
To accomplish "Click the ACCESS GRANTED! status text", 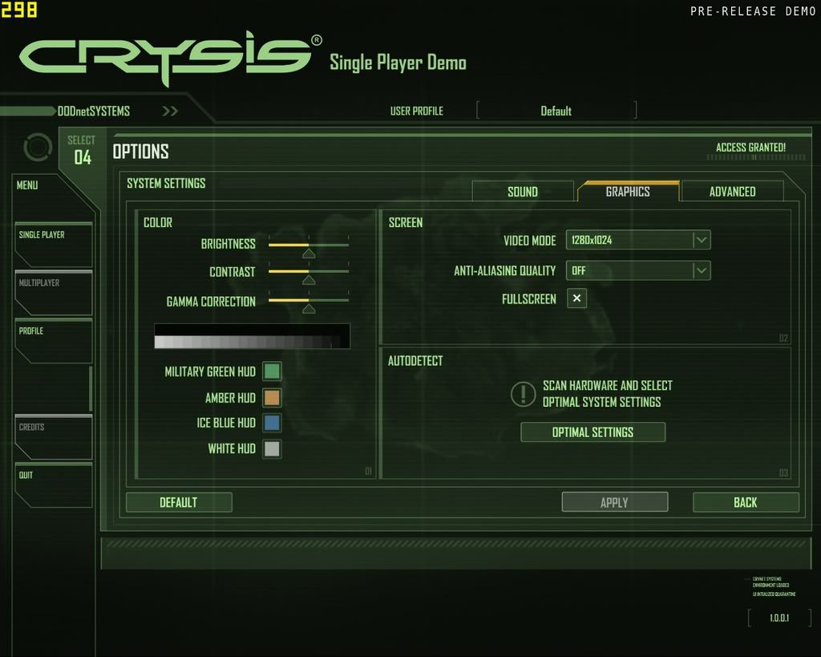I will (x=750, y=148).
